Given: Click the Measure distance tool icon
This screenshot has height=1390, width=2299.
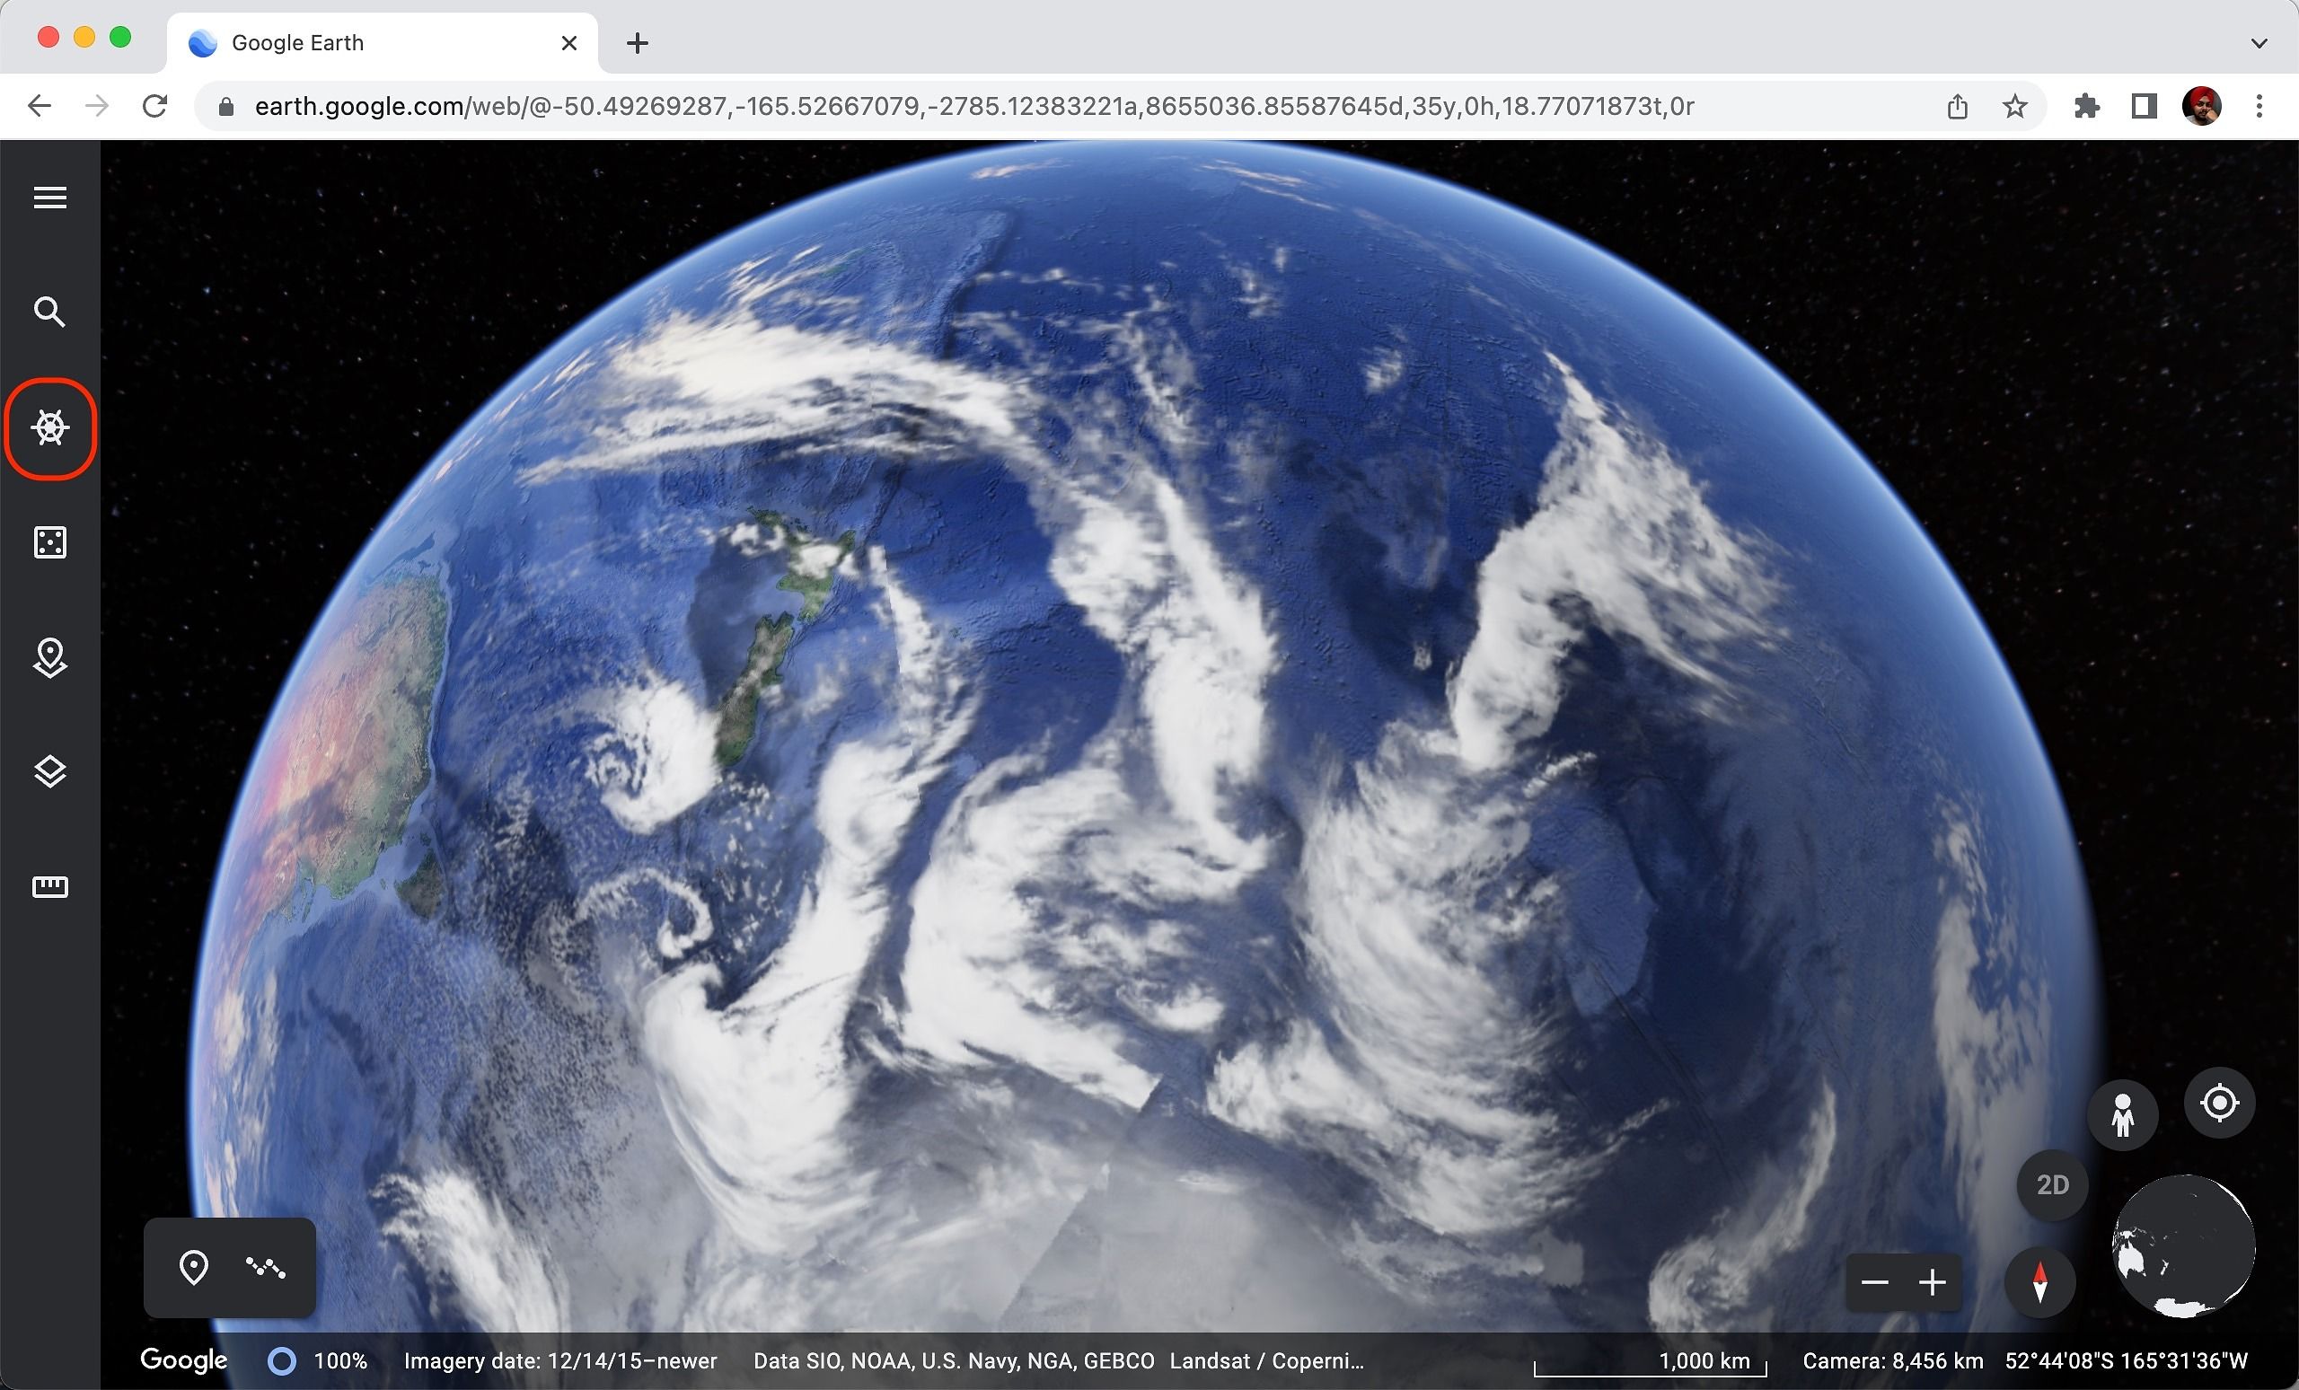Looking at the screenshot, I should click(49, 886).
